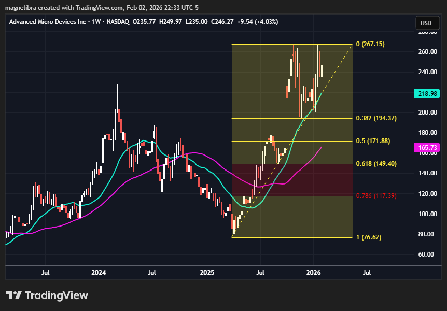Click the 0.5 (171.88) Fibonacci label
This screenshot has height=311, width=447.
pos(373,141)
